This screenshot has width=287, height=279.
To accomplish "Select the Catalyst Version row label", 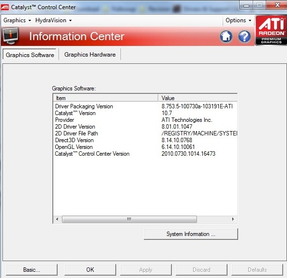I will click(x=75, y=113).
